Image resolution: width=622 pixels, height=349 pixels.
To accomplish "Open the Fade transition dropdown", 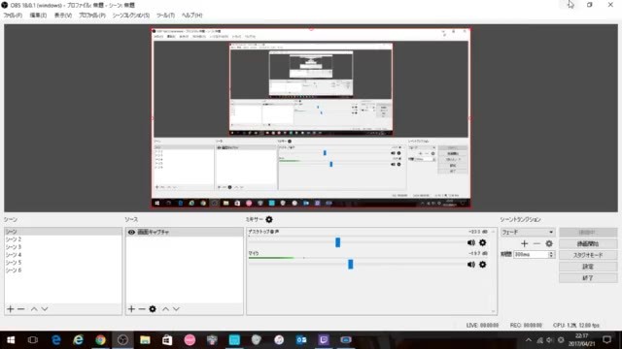I will 527,233.
